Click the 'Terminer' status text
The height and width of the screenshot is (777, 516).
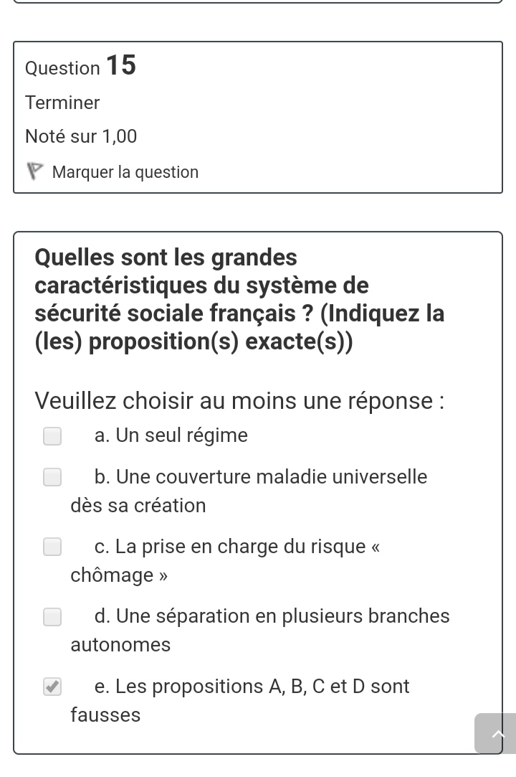[62, 103]
